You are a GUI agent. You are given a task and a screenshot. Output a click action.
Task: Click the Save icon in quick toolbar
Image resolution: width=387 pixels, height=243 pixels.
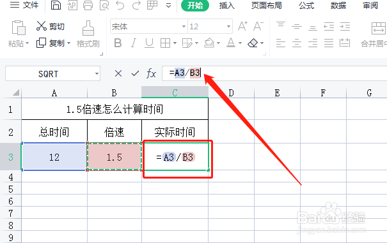coord(56,5)
